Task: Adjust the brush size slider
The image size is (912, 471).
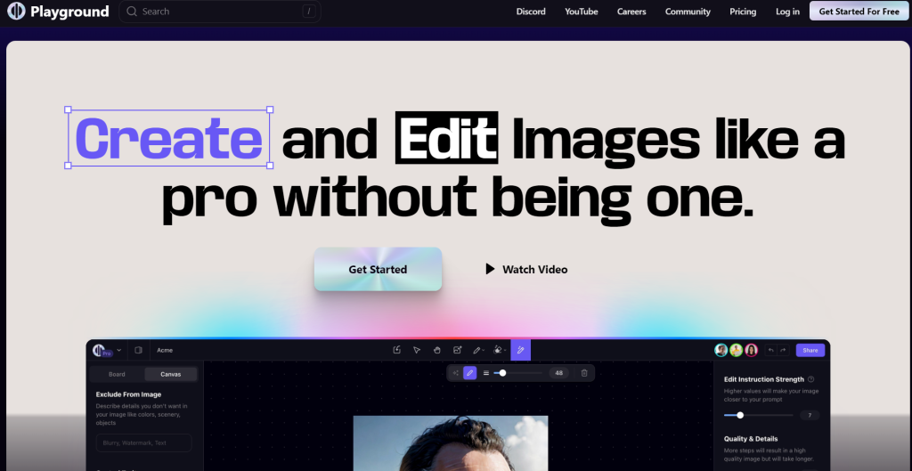Action: pos(517,373)
